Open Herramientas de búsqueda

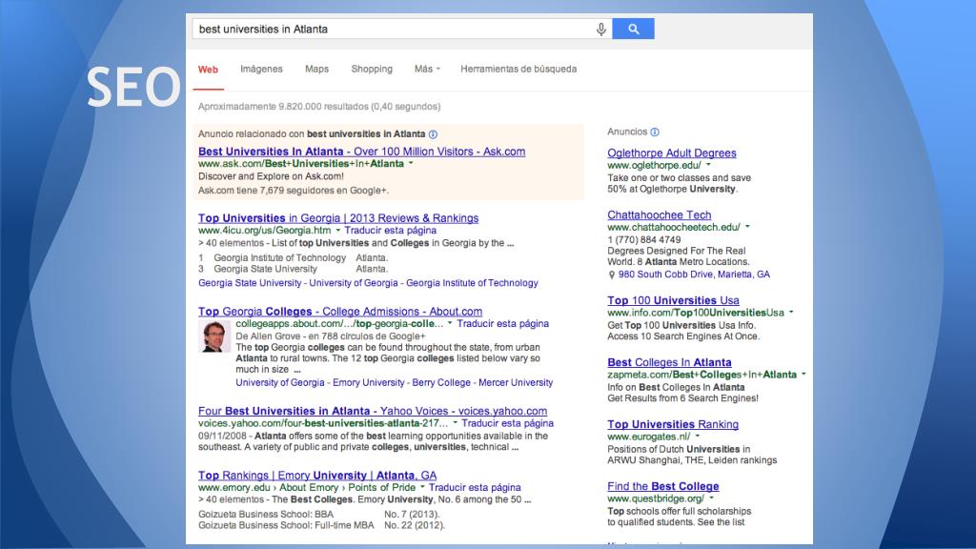518,69
